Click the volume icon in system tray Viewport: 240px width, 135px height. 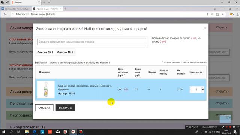click(x=213, y=132)
